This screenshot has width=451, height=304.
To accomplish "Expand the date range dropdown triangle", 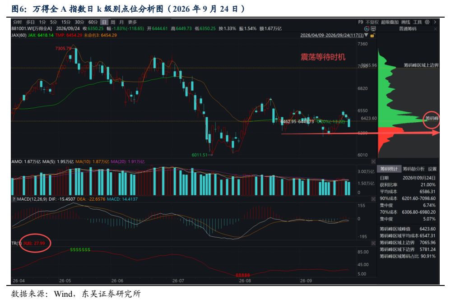I will pyautogui.click(x=366, y=35).
